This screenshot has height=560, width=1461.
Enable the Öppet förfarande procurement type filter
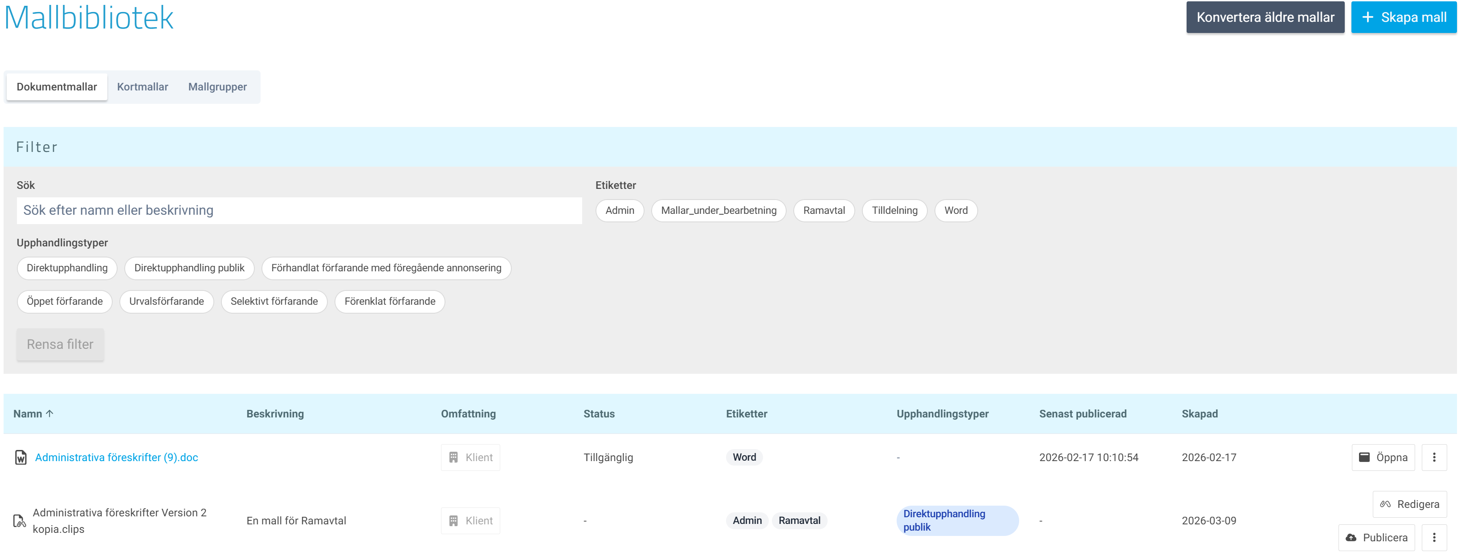coord(65,301)
